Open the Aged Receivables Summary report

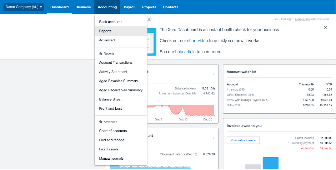pos(121,90)
